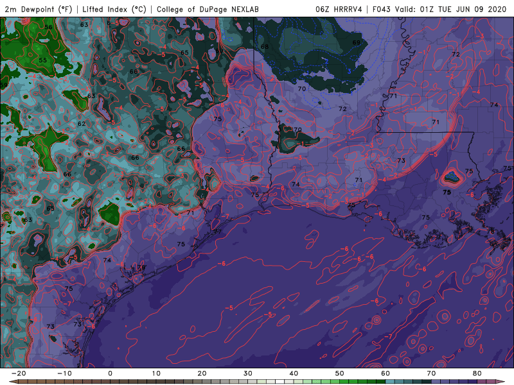Click the blue "2" lifted index contour label
This screenshot has height=385, width=514.
coord(326,61)
